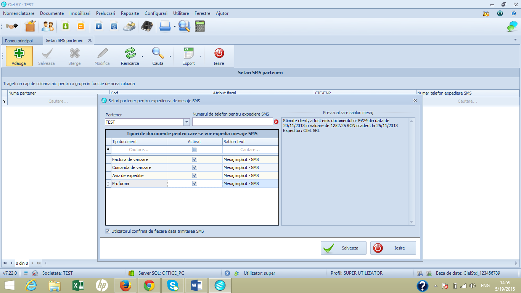Close the Setari partener SMS dialog
Viewport: 521px width, 293px height.
[415, 101]
